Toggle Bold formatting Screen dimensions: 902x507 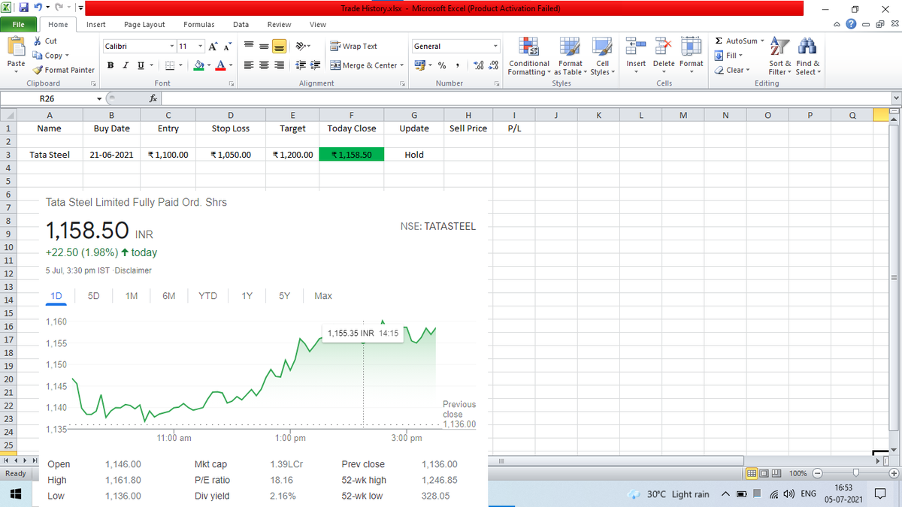(x=111, y=65)
